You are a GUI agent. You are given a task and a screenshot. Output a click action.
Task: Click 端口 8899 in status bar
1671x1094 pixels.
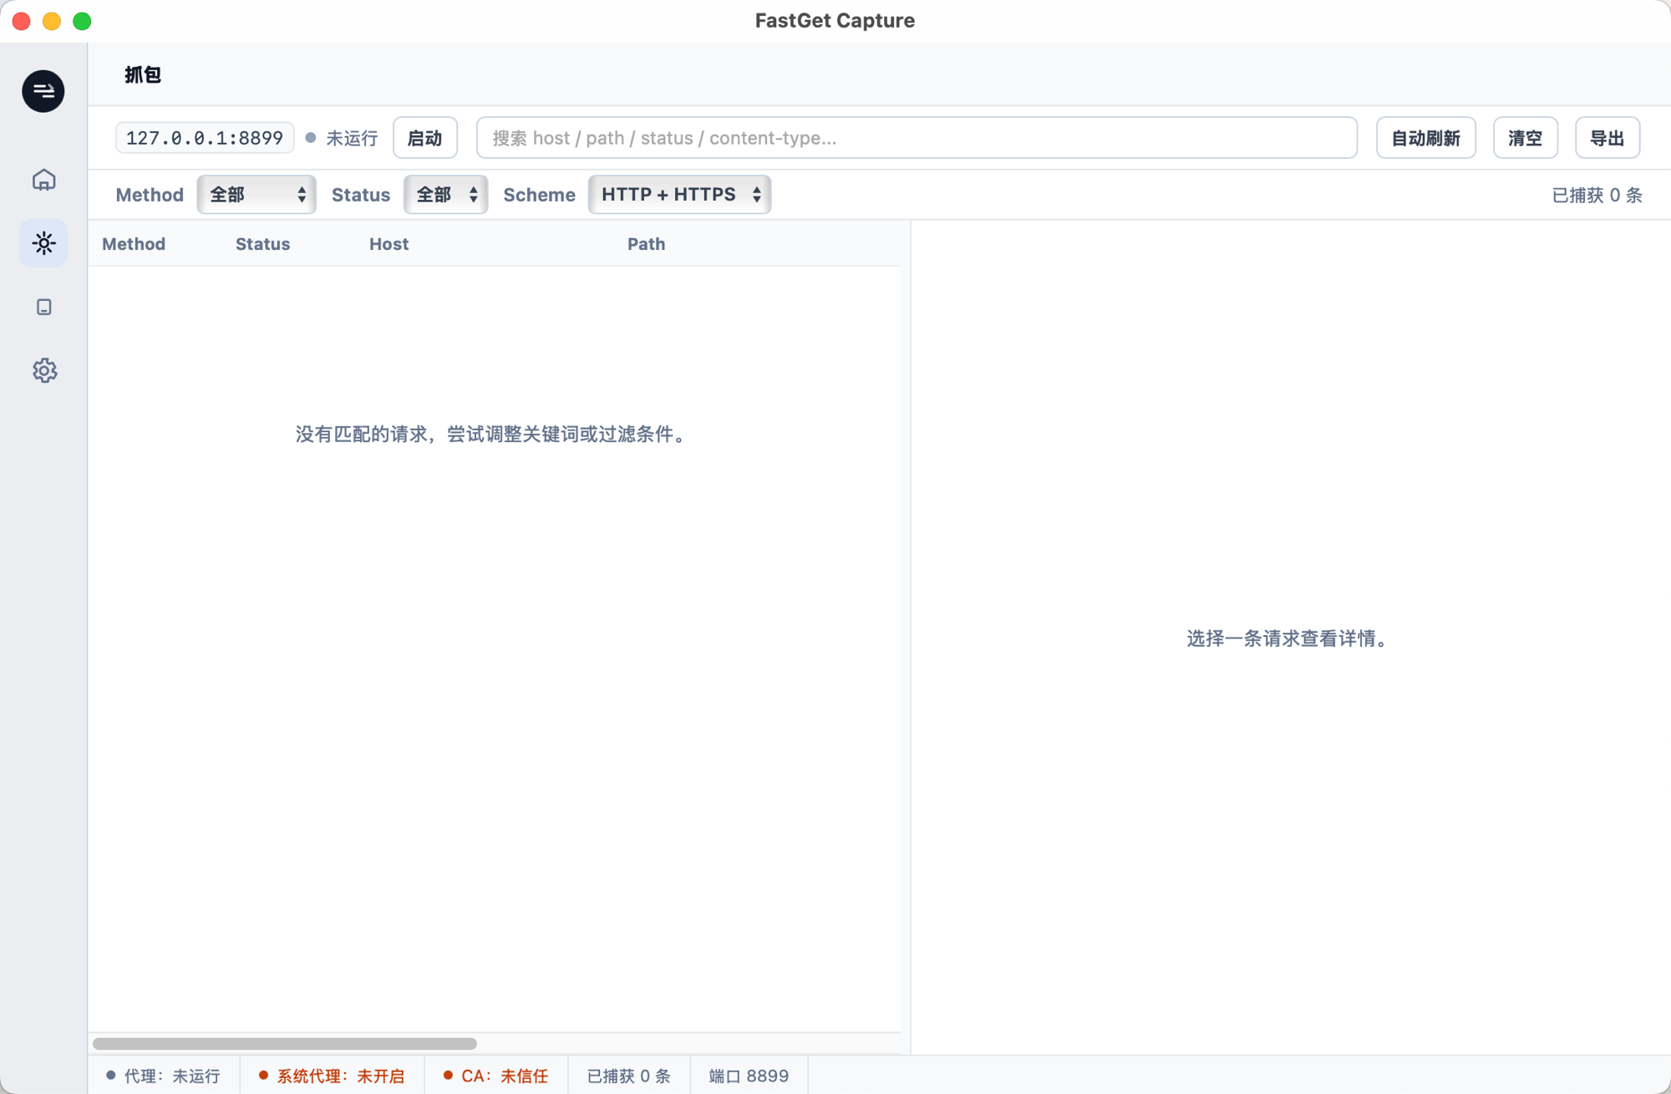749,1076
